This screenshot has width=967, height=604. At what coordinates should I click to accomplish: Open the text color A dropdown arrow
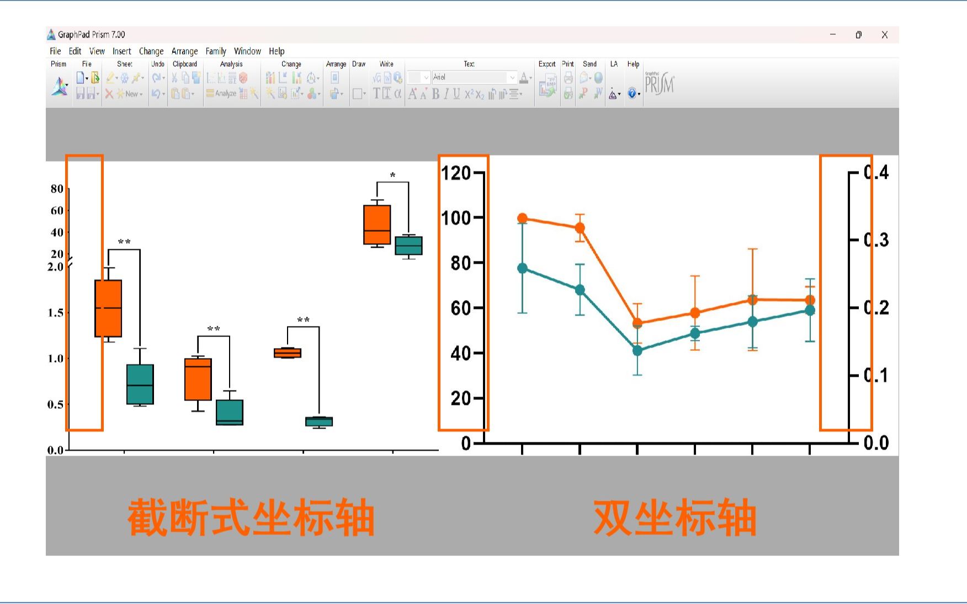(530, 77)
